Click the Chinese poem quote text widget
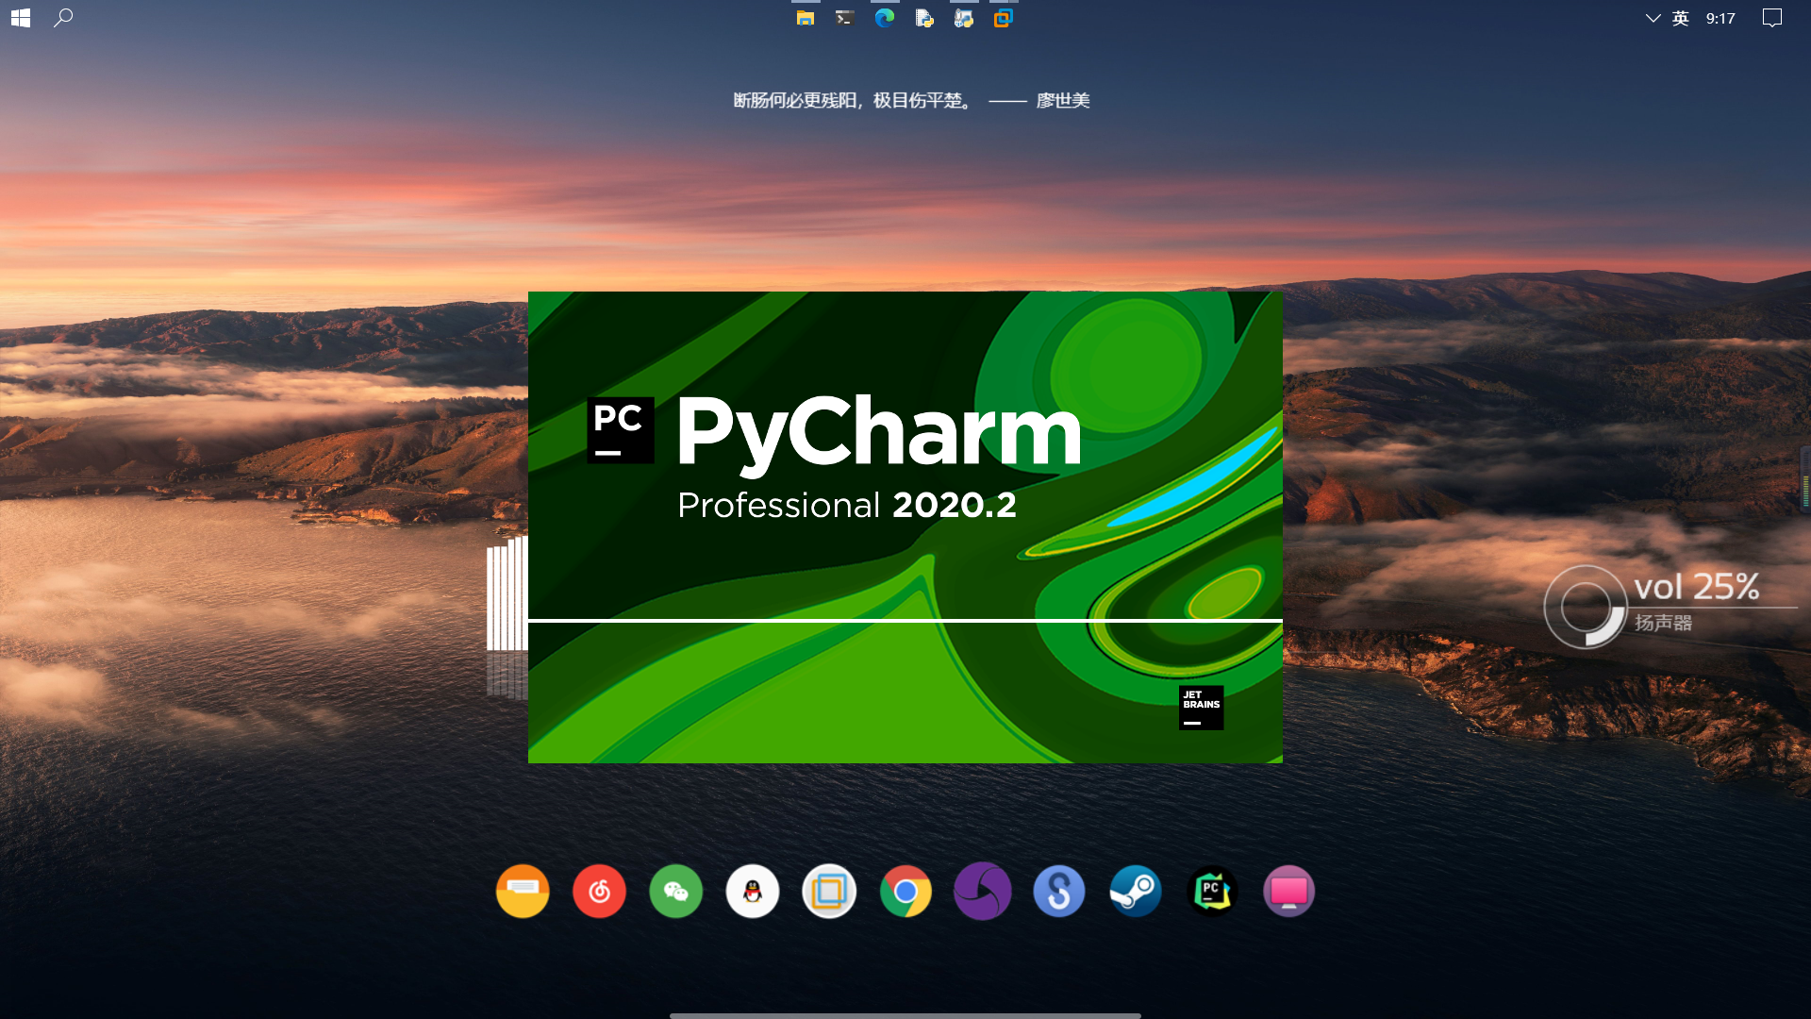 911,100
